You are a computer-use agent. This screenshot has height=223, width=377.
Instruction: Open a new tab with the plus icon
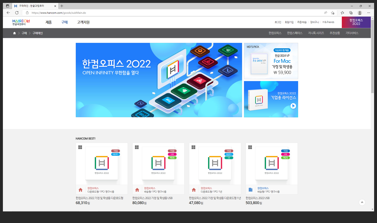click(62, 6)
